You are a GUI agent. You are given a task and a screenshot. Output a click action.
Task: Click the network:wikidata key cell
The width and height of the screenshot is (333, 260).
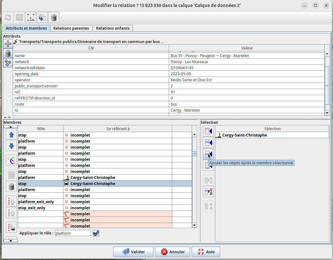point(91,68)
